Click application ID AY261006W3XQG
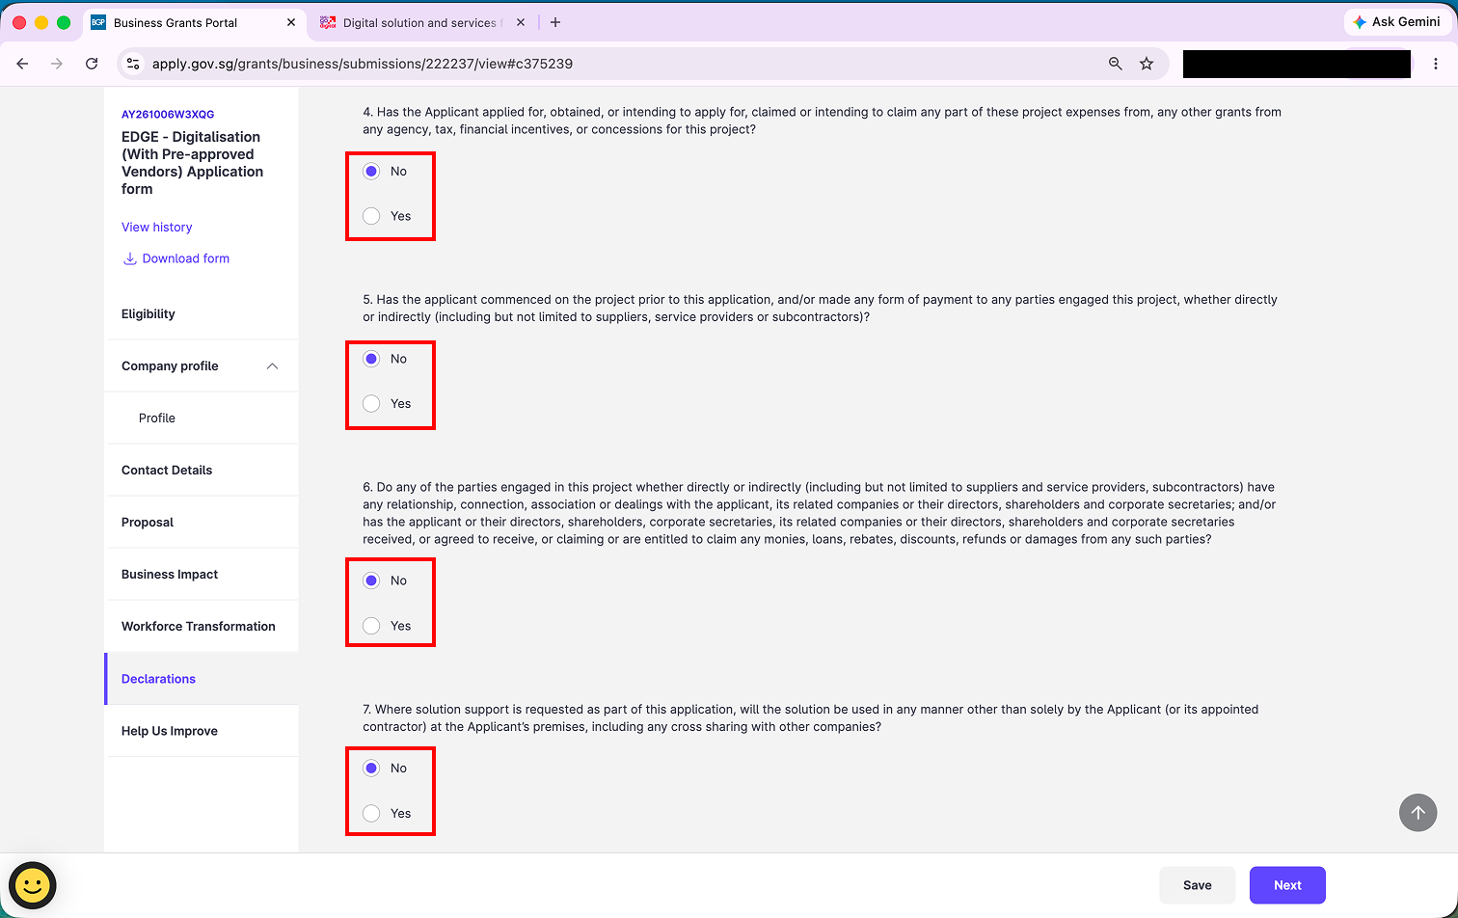 pos(168,114)
